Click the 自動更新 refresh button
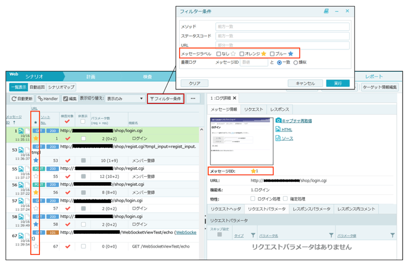 (x=22, y=99)
